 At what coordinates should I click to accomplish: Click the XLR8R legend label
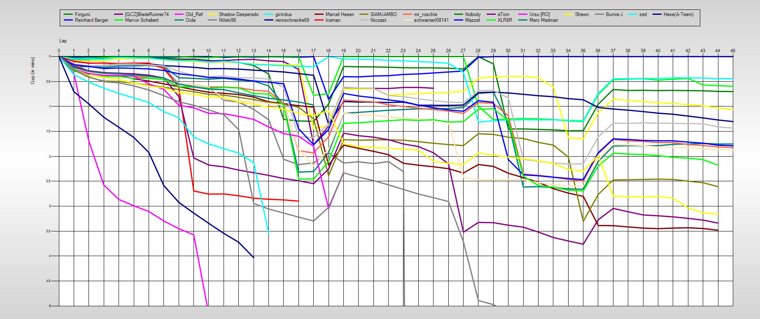[x=504, y=20]
